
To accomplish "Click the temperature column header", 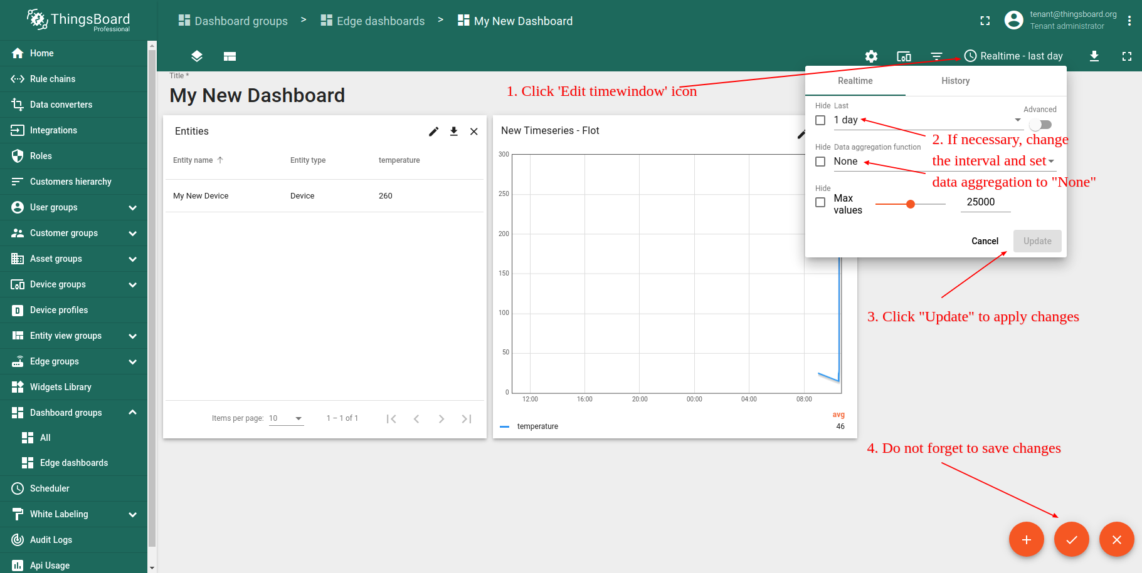I will click(x=399, y=160).
